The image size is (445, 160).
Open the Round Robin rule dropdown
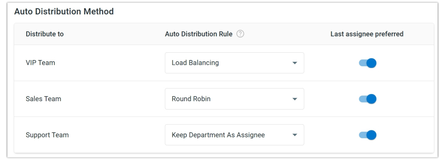pos(234,99)
